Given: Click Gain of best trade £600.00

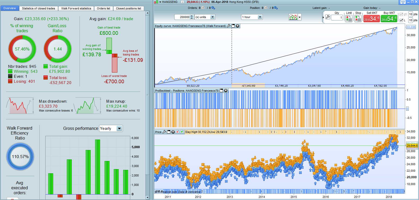Looking at the screenshot, I should coord(109,31).
